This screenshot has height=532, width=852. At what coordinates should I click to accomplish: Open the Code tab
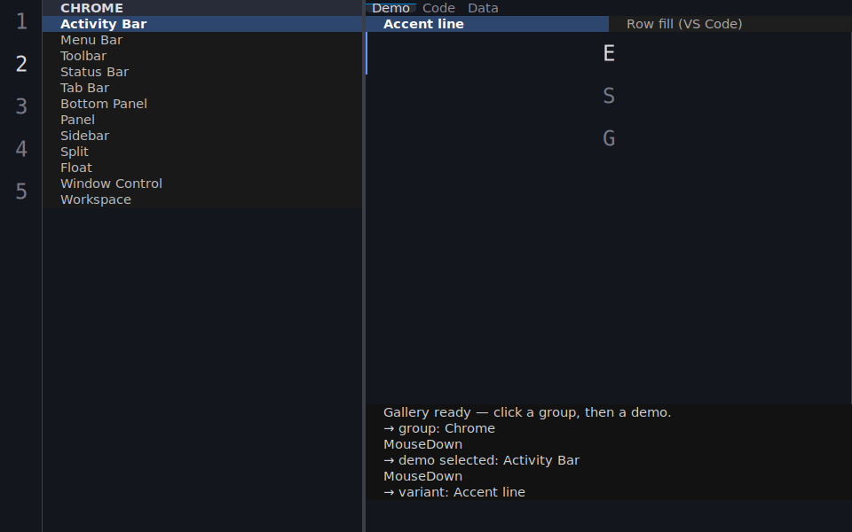click(438, 8)
